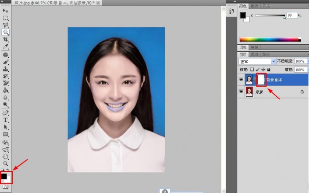Hide the 背景 副本 layer

(241, 80)
